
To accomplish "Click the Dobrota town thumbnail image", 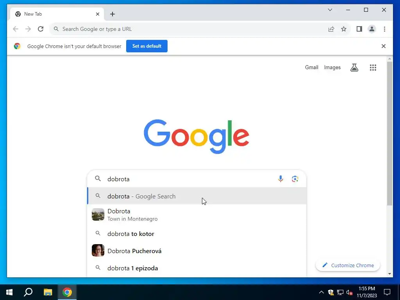I will 98,214.
